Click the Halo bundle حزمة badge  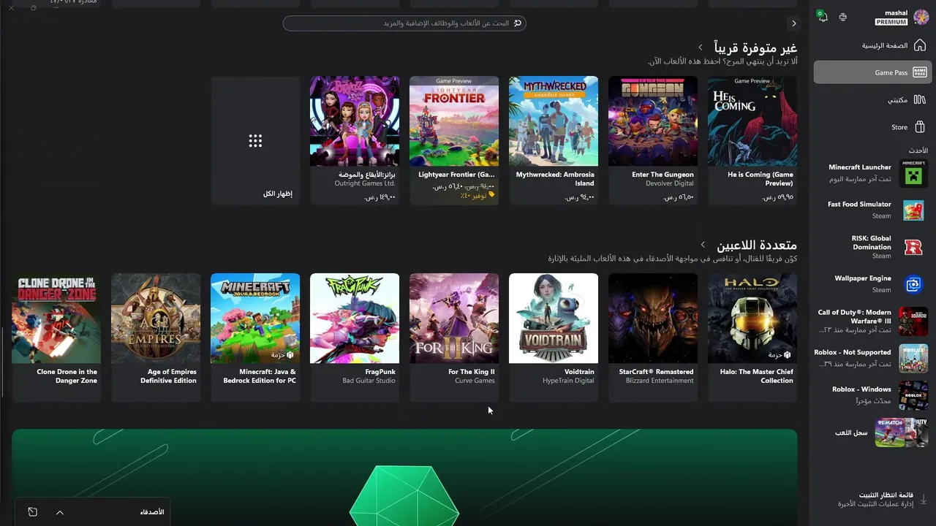pyautogui.click(x=780, y=354)
